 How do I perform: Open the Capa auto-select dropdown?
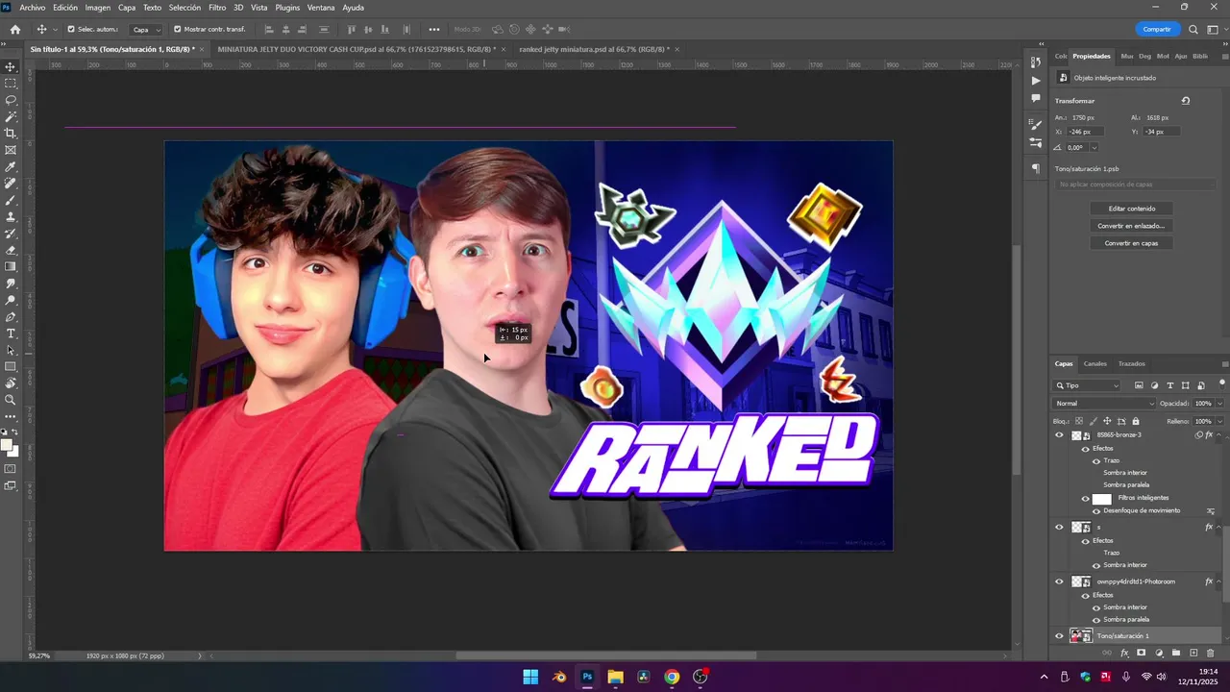point(147,29)
